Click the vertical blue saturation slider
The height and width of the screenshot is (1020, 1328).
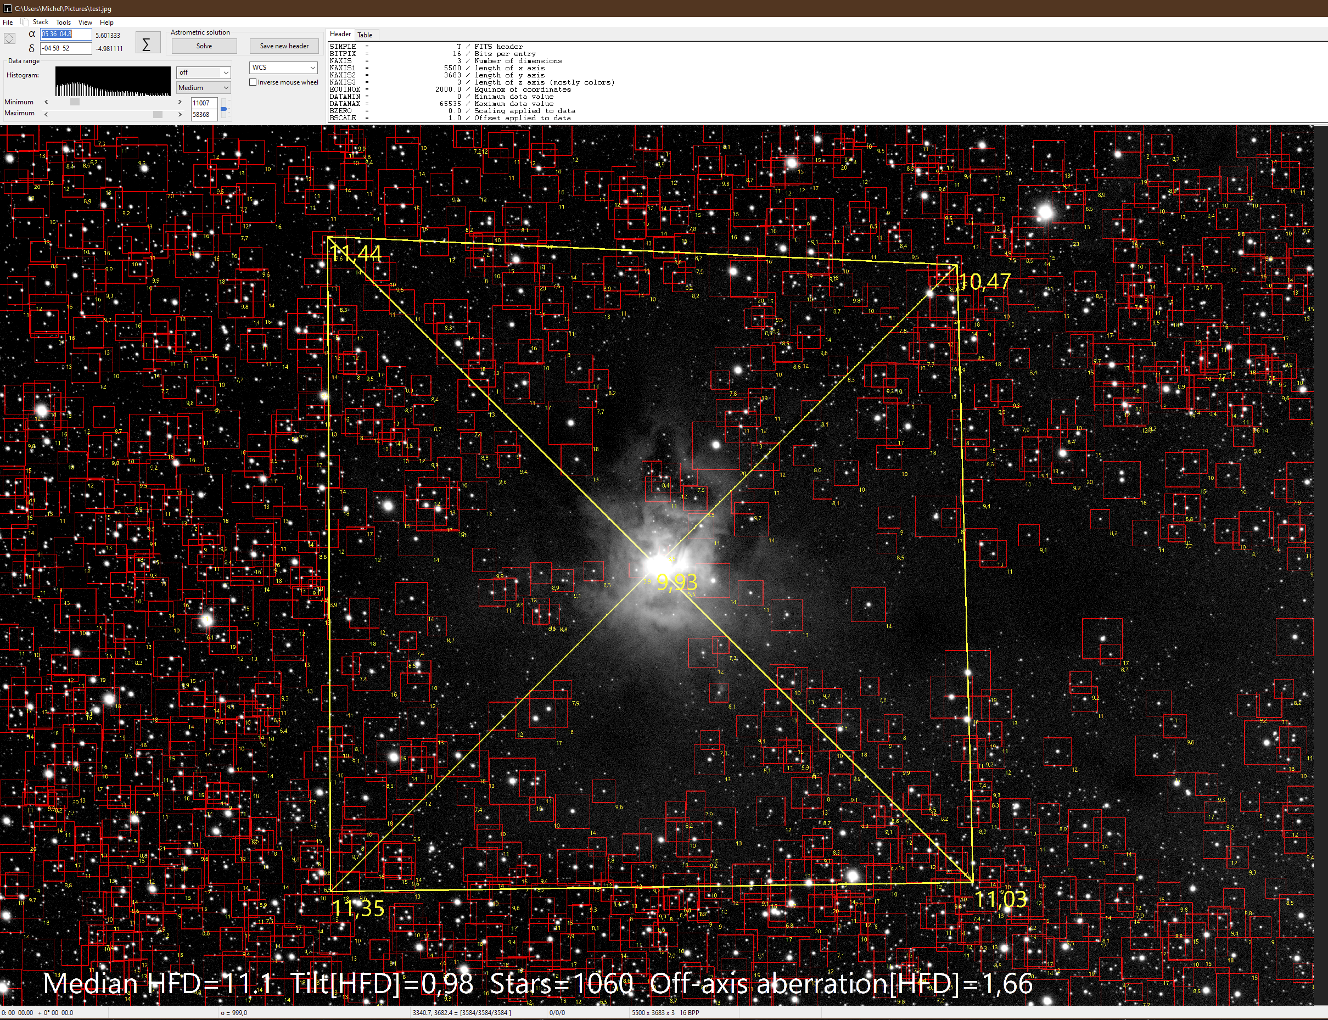coord(223,109)
